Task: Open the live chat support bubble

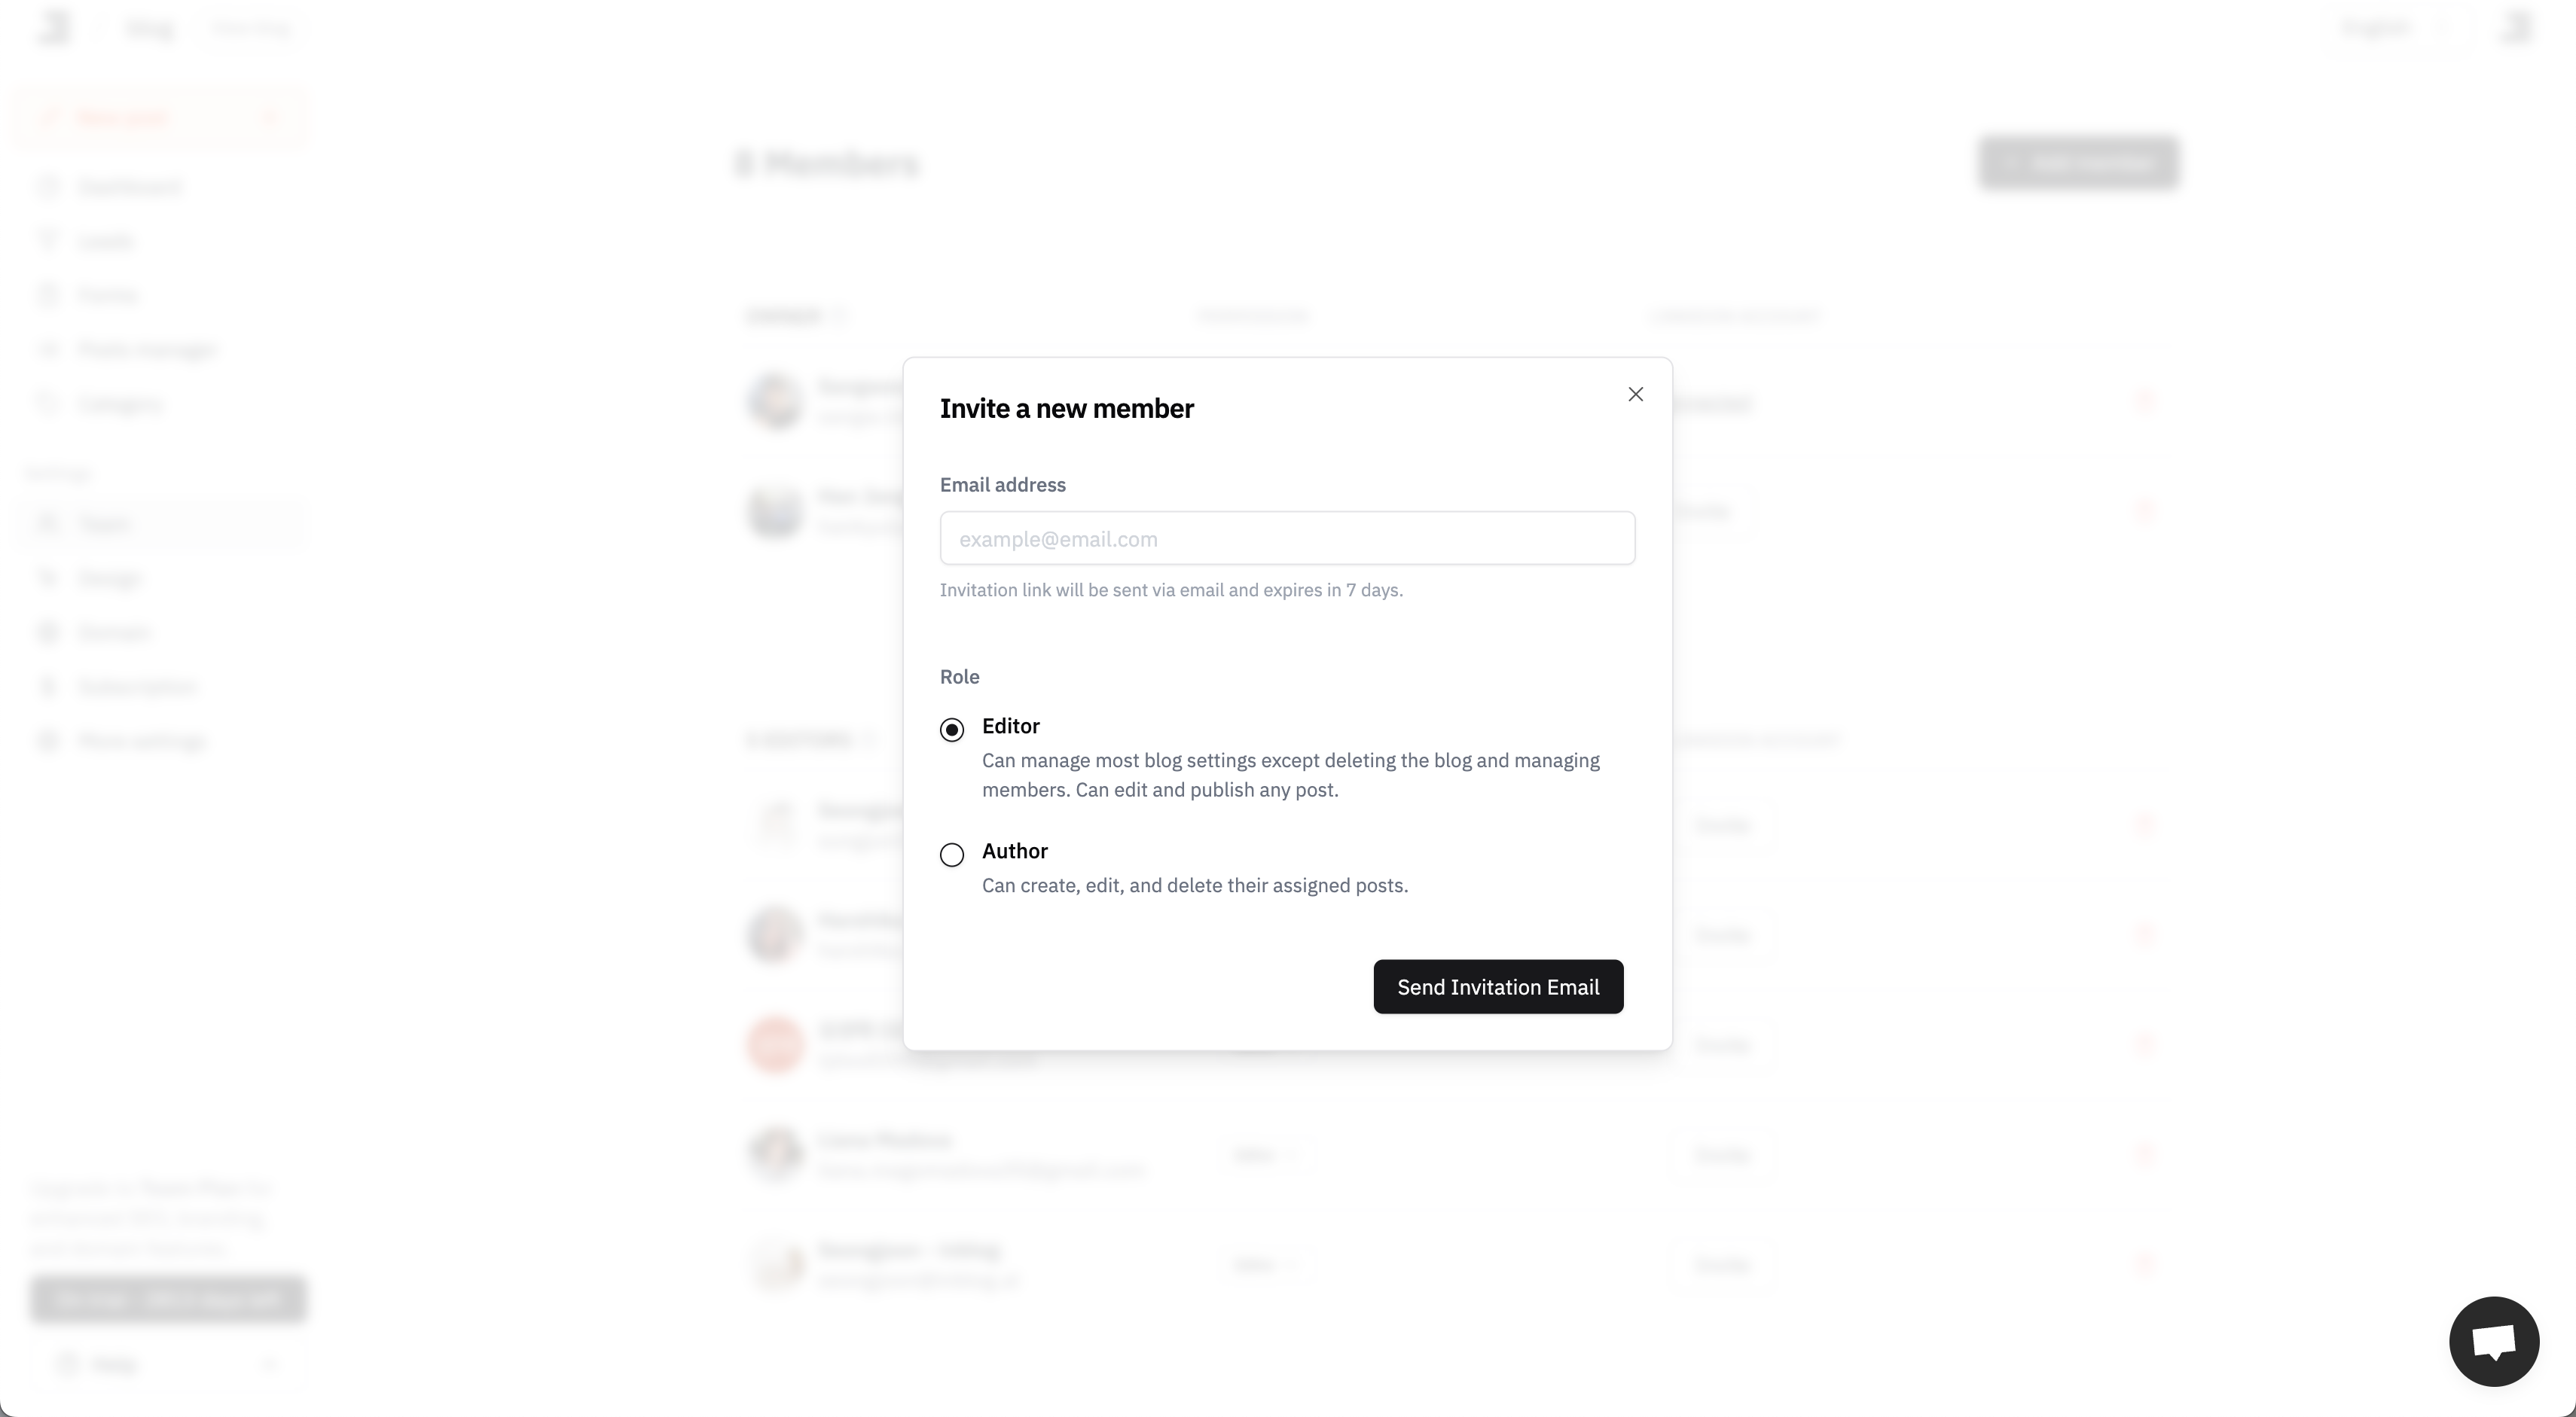Action: (2493, 1341)
